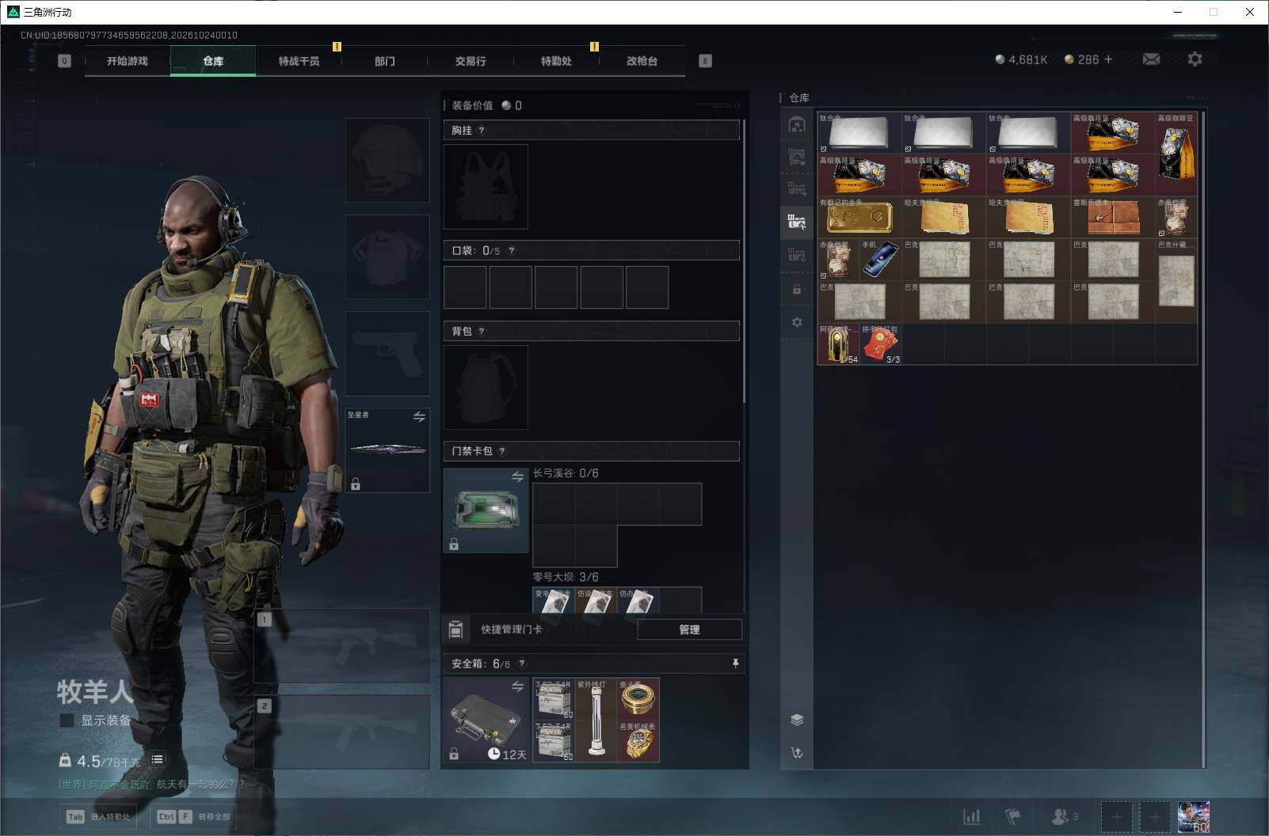
Task: Click the sort items icon at sidebar bottom
Action: tap(797, 753)
